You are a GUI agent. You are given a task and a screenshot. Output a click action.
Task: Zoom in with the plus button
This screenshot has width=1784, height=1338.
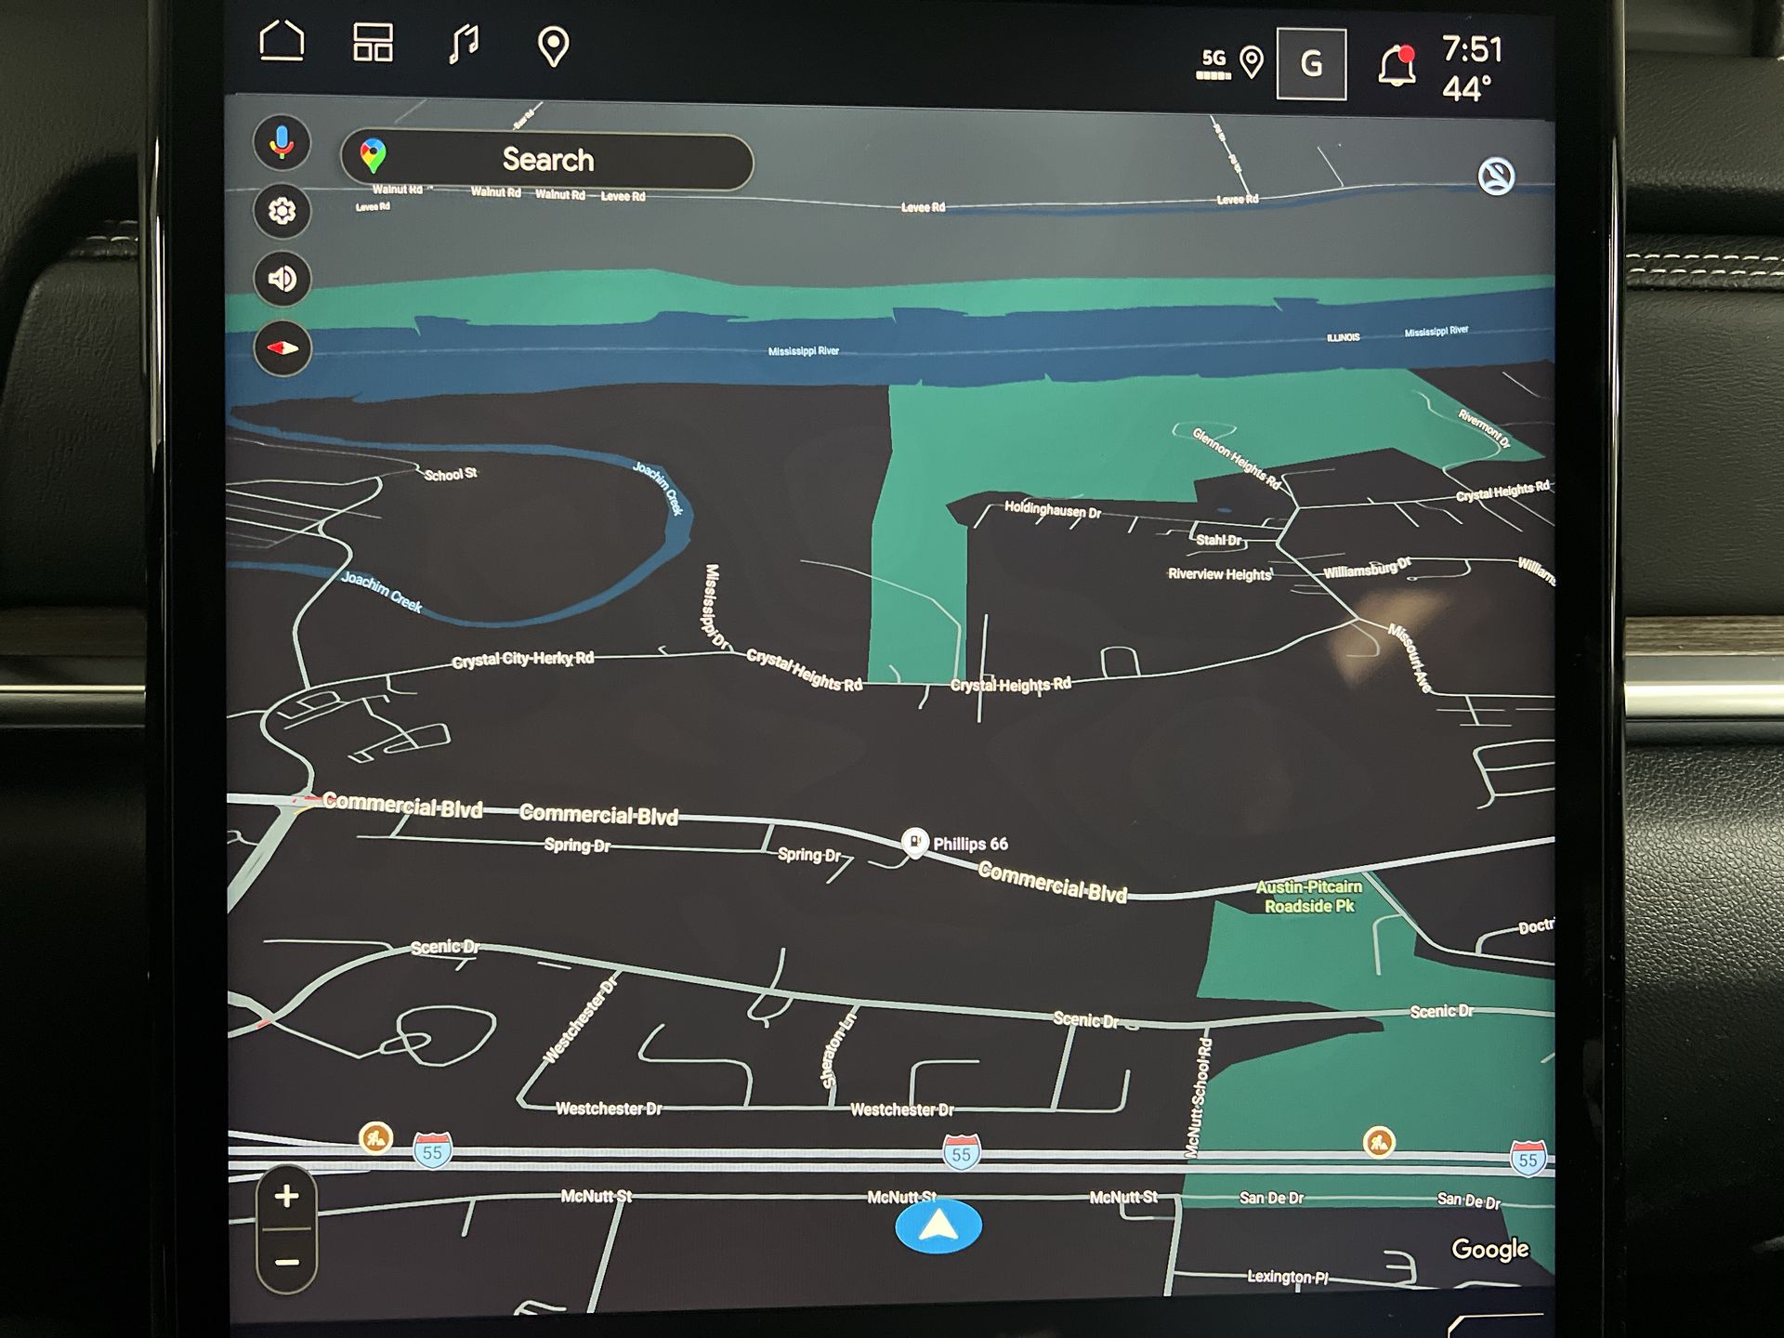[x=286, y=1196]
